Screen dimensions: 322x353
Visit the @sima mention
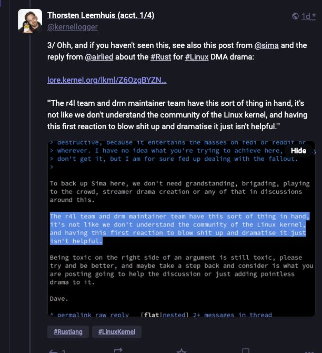(266, 45)
